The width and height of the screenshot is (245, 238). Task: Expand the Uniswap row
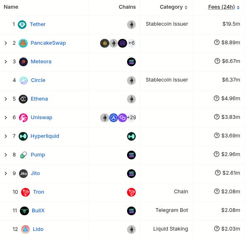[x=6, y=118]
